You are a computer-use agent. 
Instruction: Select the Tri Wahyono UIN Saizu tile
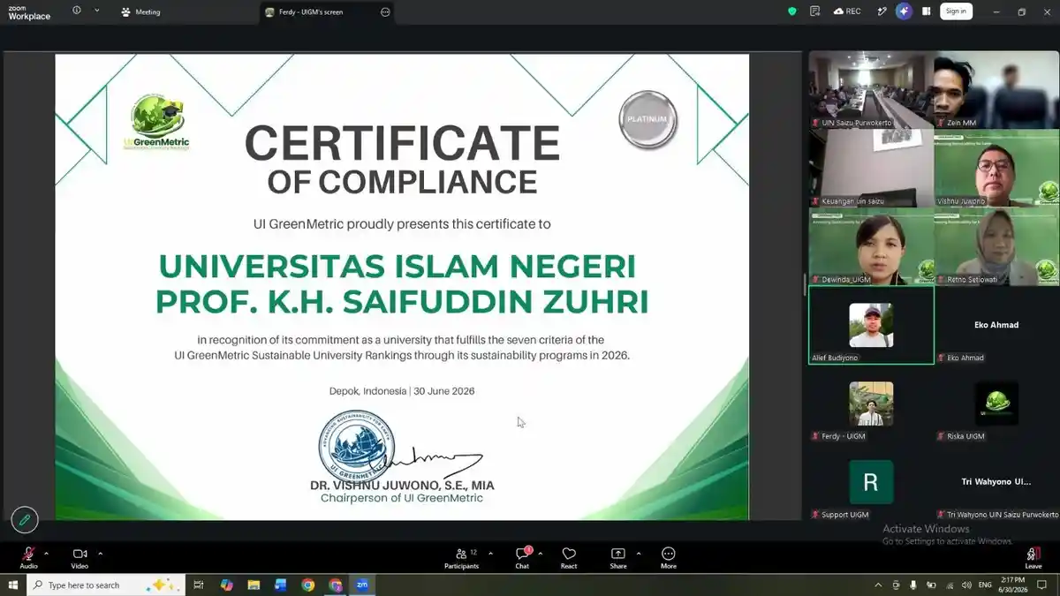click(996, 482)
